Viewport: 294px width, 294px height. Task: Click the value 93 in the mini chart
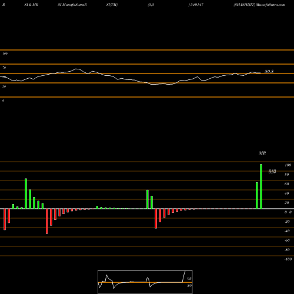(x=189, y=279)
